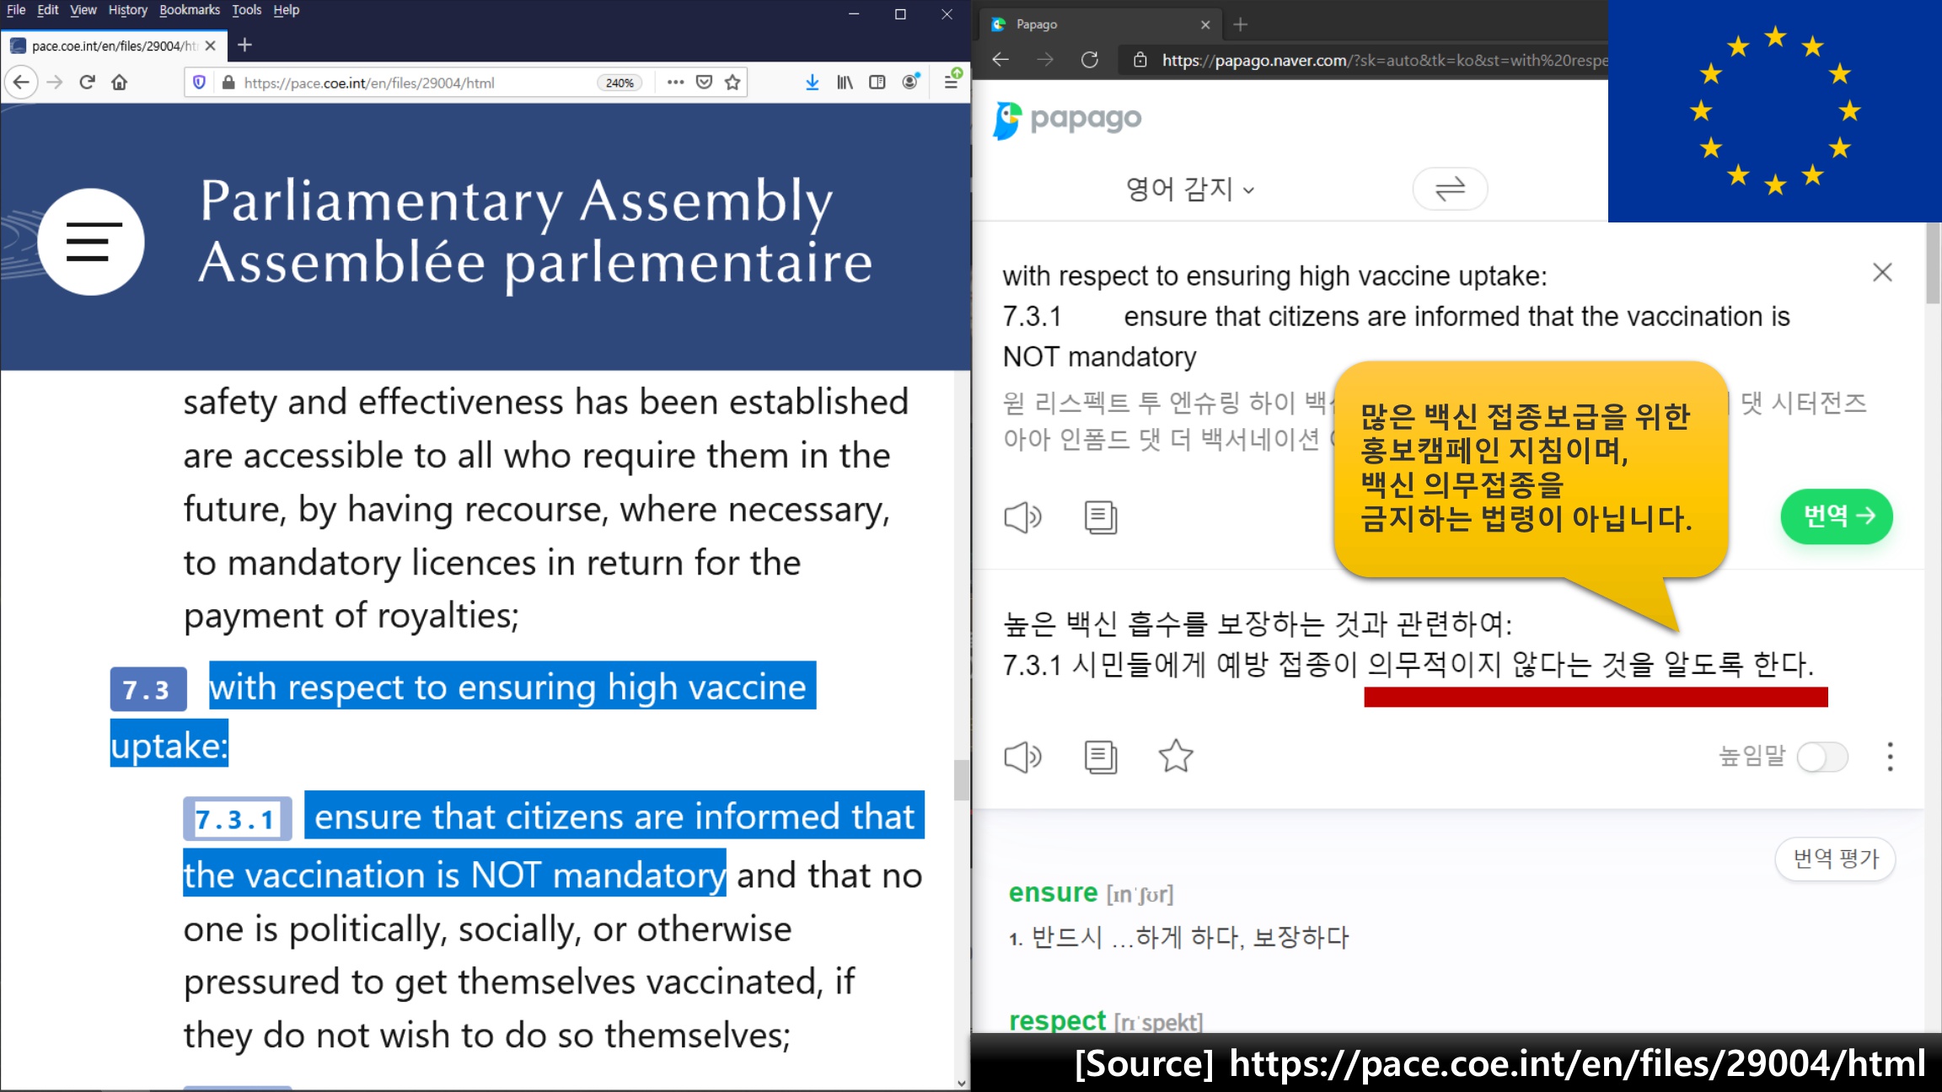
Task: Copy the source text in Papago
Action: point(1100,517)
